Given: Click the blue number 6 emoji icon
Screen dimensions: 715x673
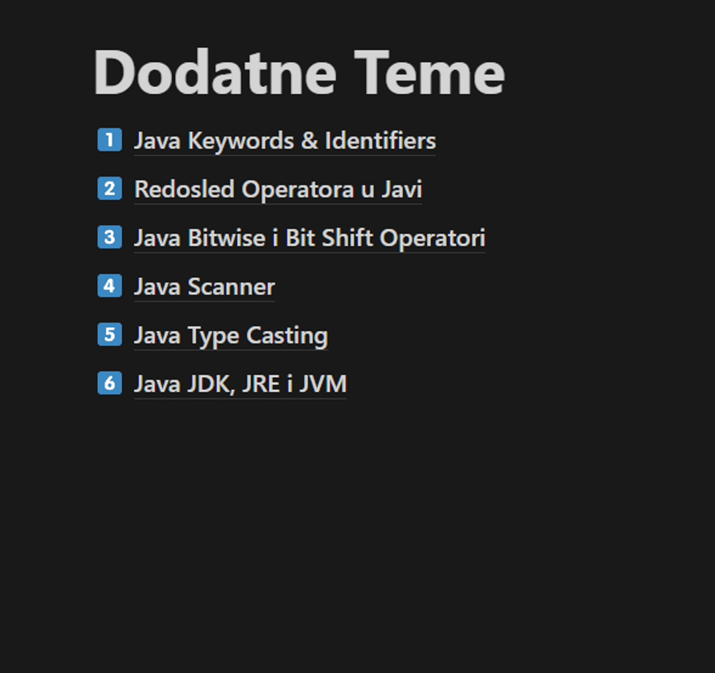Looking at the screenshot, I should 110,383.
